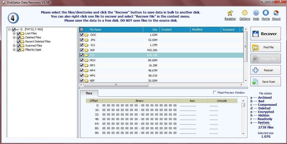Click the E: drive icon in tree
Viewport: 287px width, 144px height.
pos(18,29)
